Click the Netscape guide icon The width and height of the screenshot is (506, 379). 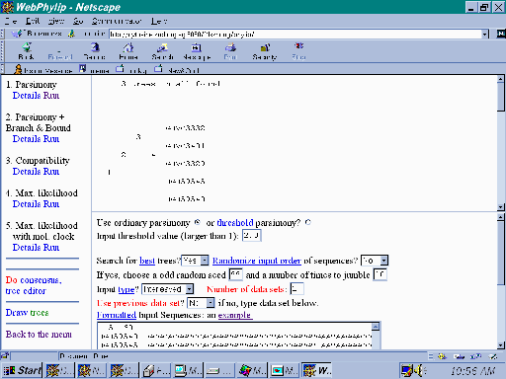197,47
